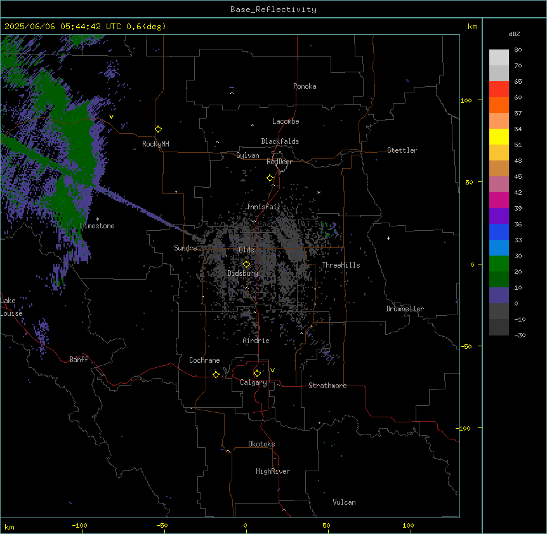Screen dimensions: 547x534
Task: Click the km label at the bottom-left corner
Action: (x=10, y=526)
